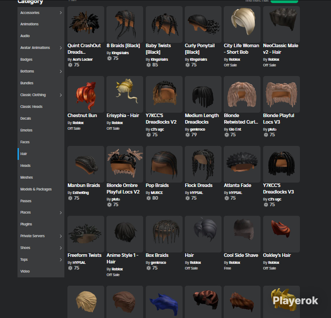Open the Emotes category
This screenshot has height=318, width=331.
[x=26, y=130]
